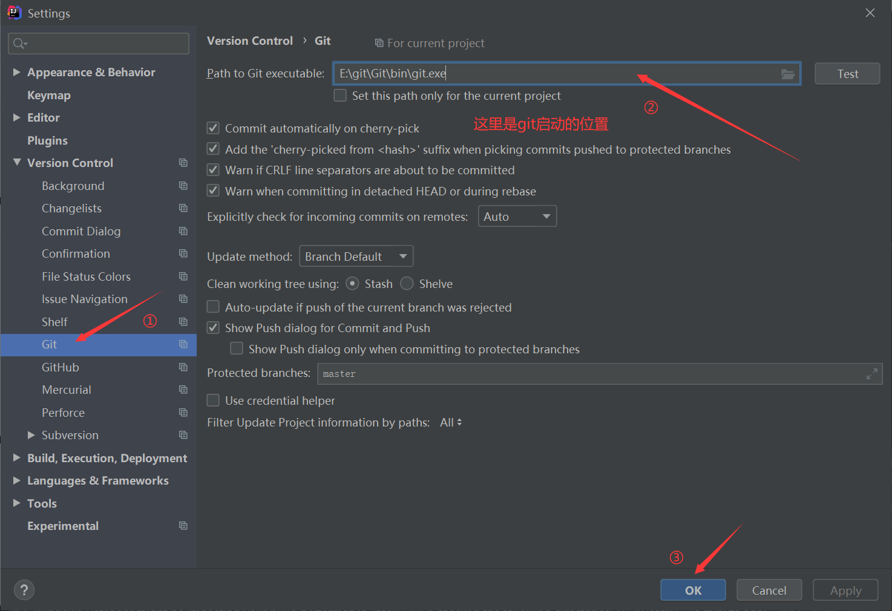Click the Test button for Git executable
The image size is (892, 611).
tap(847, 74)
